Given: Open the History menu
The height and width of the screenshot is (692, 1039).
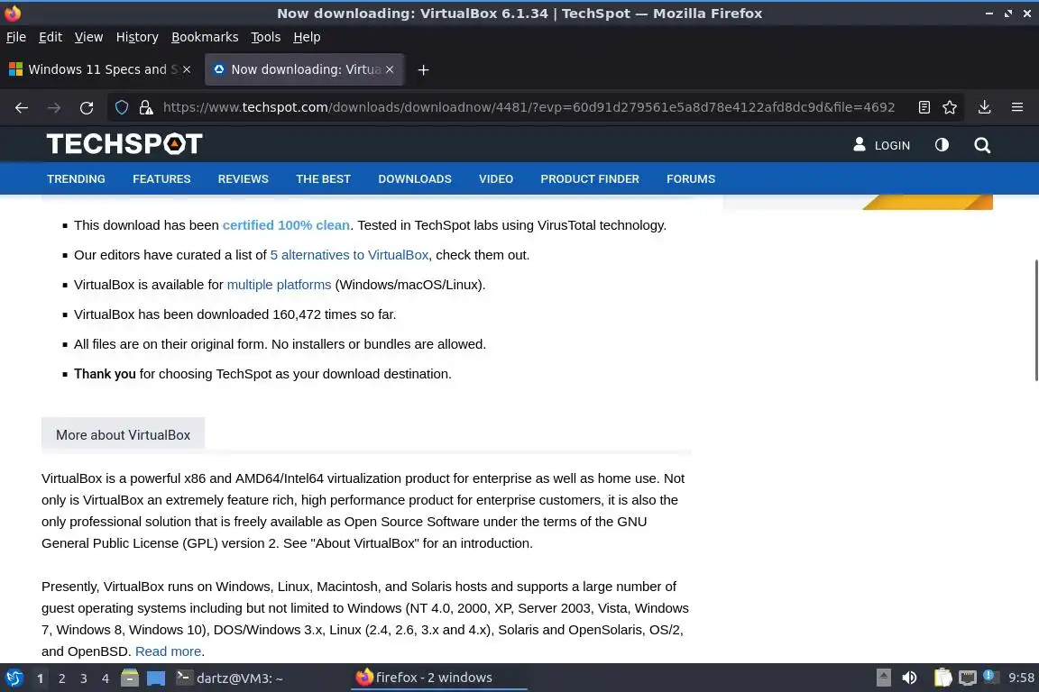Looking at the screenshot, I should (137, 37).
